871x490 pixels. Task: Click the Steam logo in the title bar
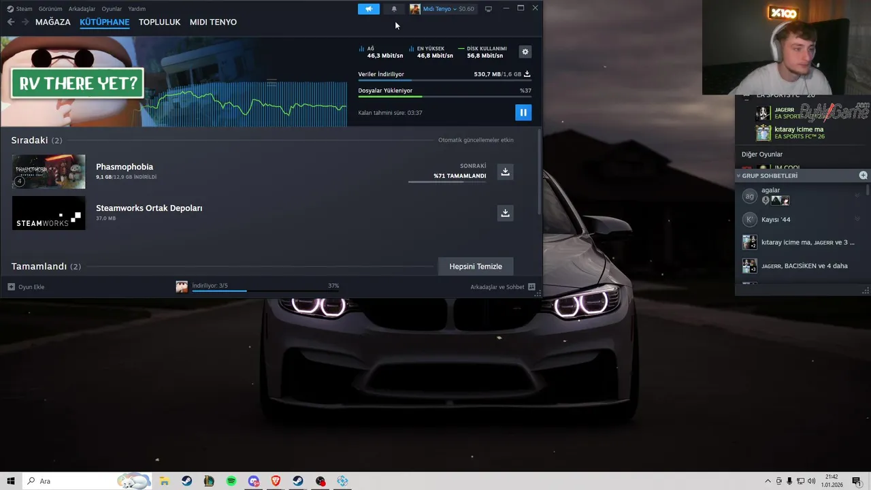coord(10,9)
